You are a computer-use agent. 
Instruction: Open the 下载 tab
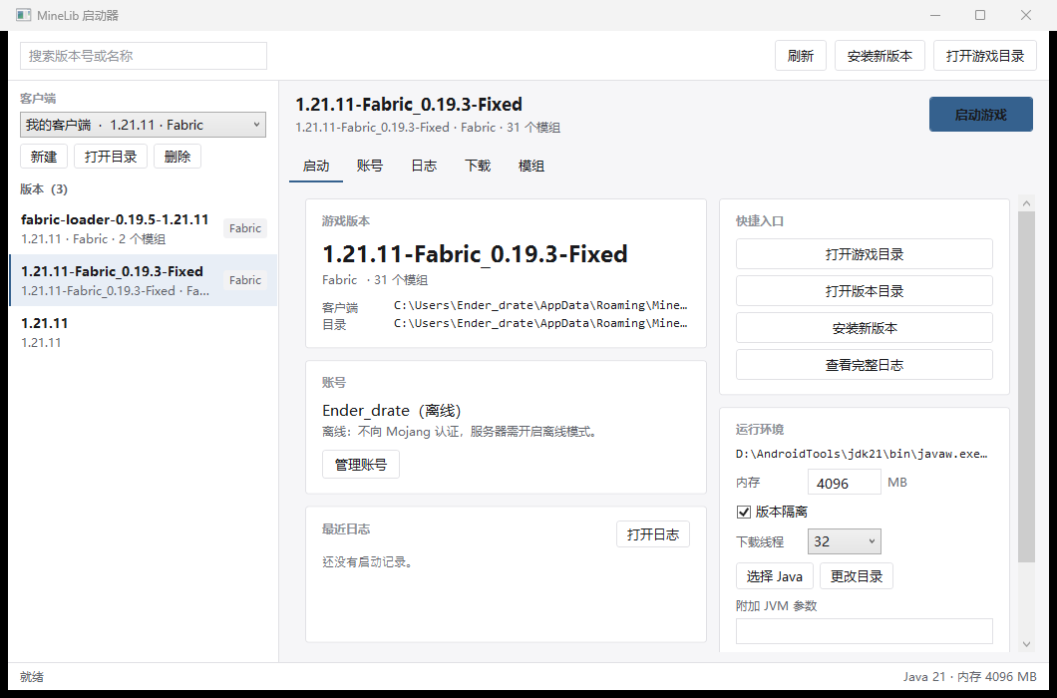pos(478,166)
